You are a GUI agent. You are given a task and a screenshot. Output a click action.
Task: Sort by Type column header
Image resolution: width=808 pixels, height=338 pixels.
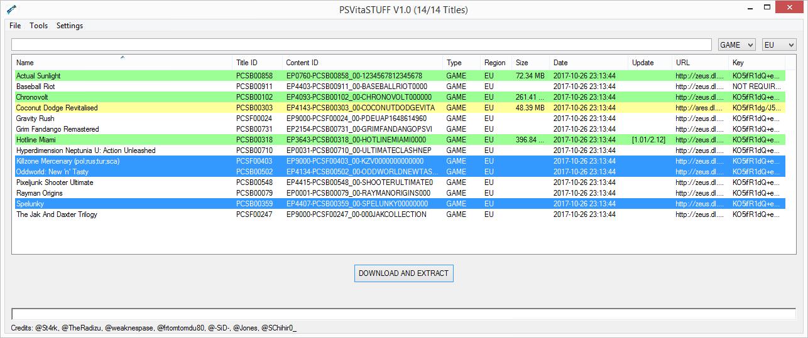point(462,63)
